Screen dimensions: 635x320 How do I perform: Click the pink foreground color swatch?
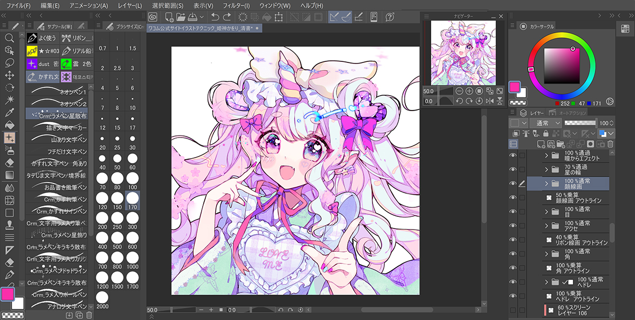click(7, 294)
